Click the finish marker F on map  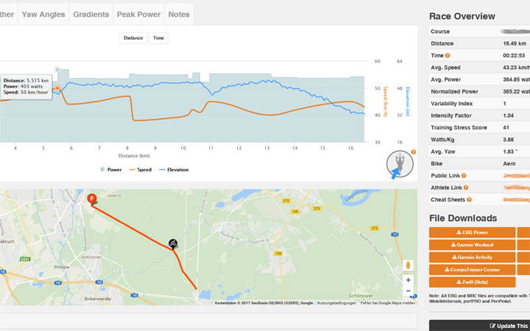pos(92,199)
